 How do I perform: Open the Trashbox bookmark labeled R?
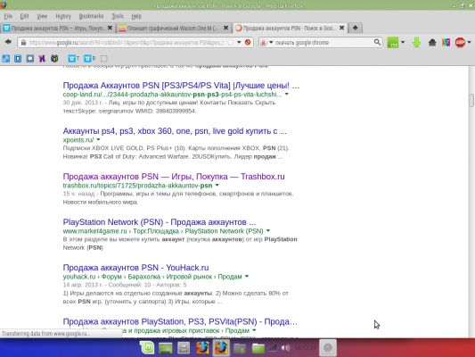[90, 58]
